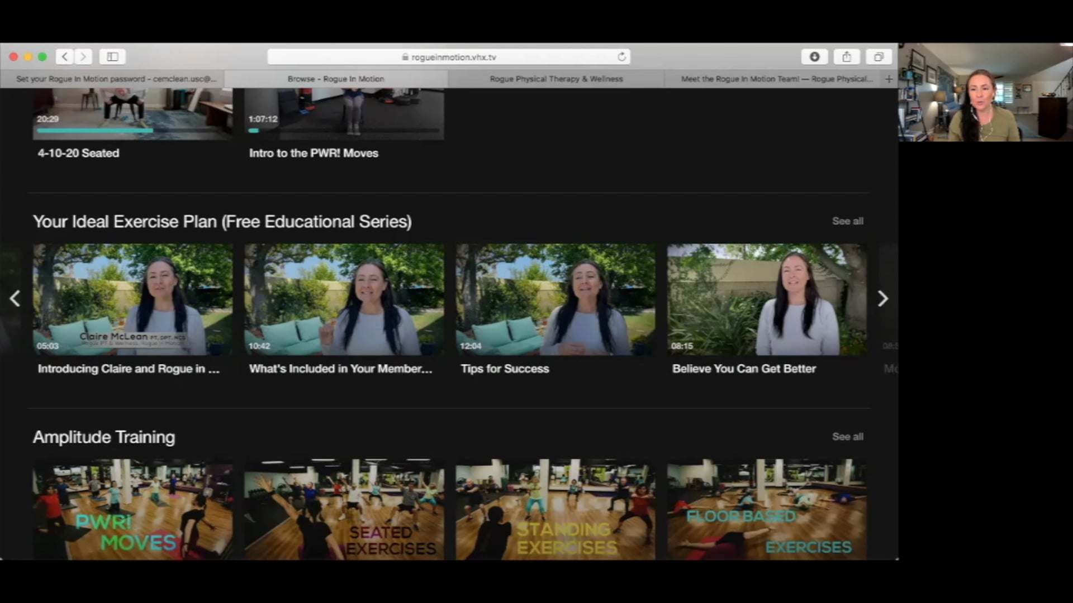1073x603 pixels.
Task: Switch to Meet the Rogue In Motion Team tab
Action: 776,79
